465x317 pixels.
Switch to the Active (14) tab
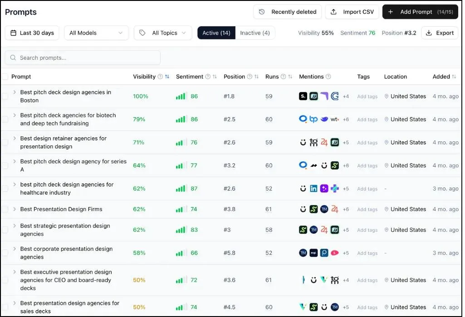click(x=216, y=33)
